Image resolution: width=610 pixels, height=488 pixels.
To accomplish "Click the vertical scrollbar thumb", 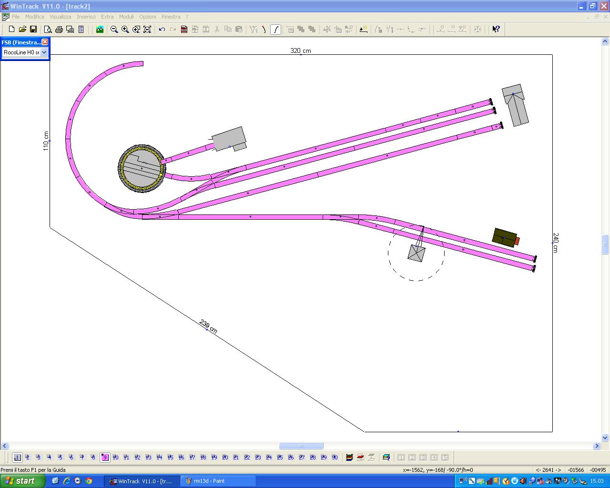I will (x=605, y=244).
